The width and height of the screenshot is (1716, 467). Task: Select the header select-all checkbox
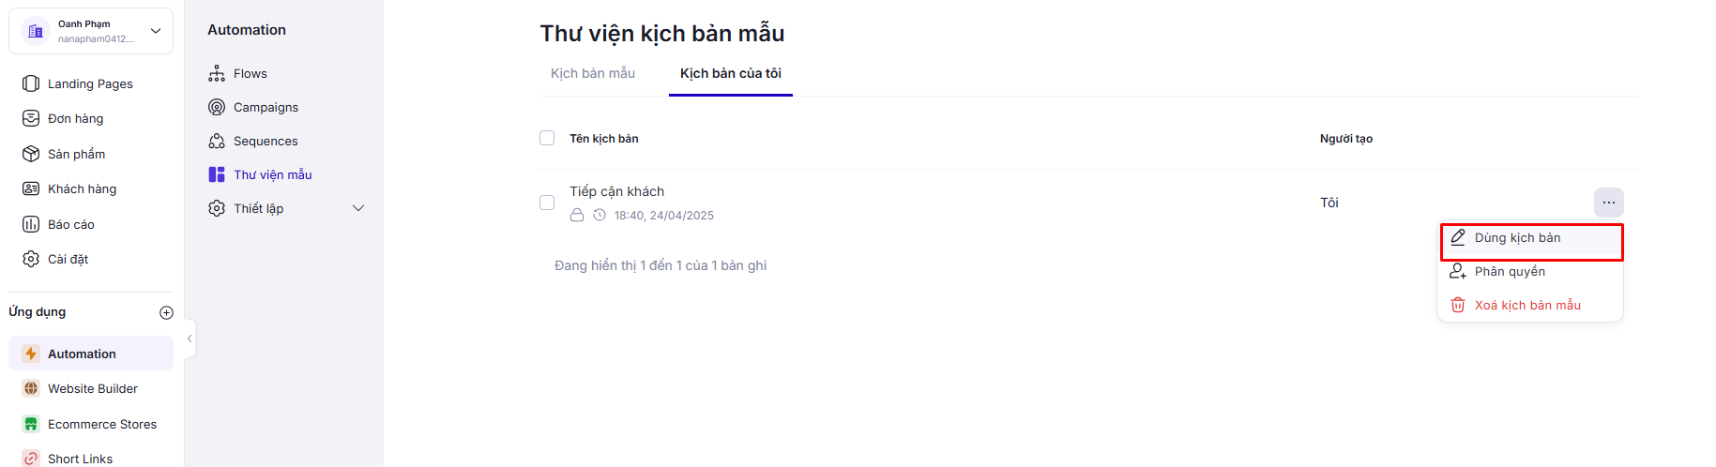pos(547,138)
